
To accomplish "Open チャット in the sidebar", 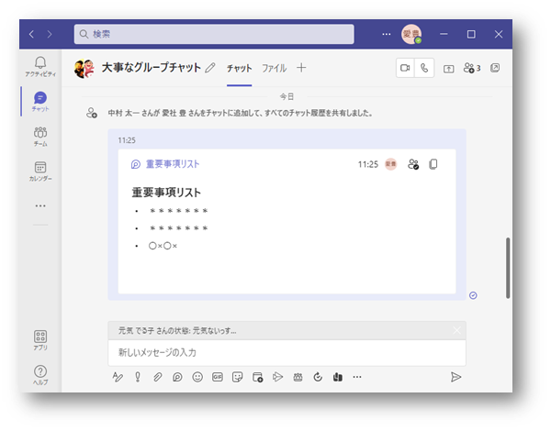I will (x=40, y=102).
